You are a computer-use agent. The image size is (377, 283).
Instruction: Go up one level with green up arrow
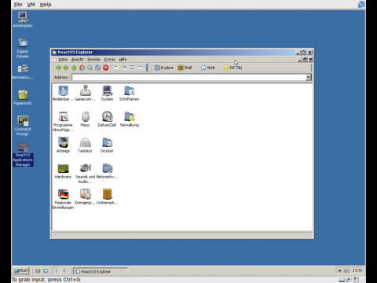pyautogui.click(x=74, y=68)
